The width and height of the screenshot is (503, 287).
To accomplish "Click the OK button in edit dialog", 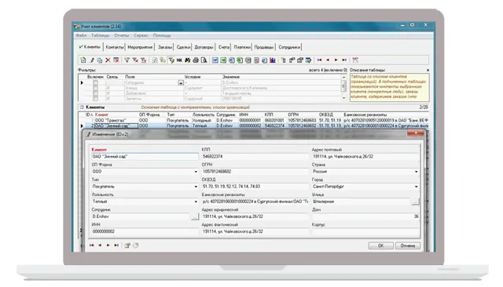I will point(380,245).
